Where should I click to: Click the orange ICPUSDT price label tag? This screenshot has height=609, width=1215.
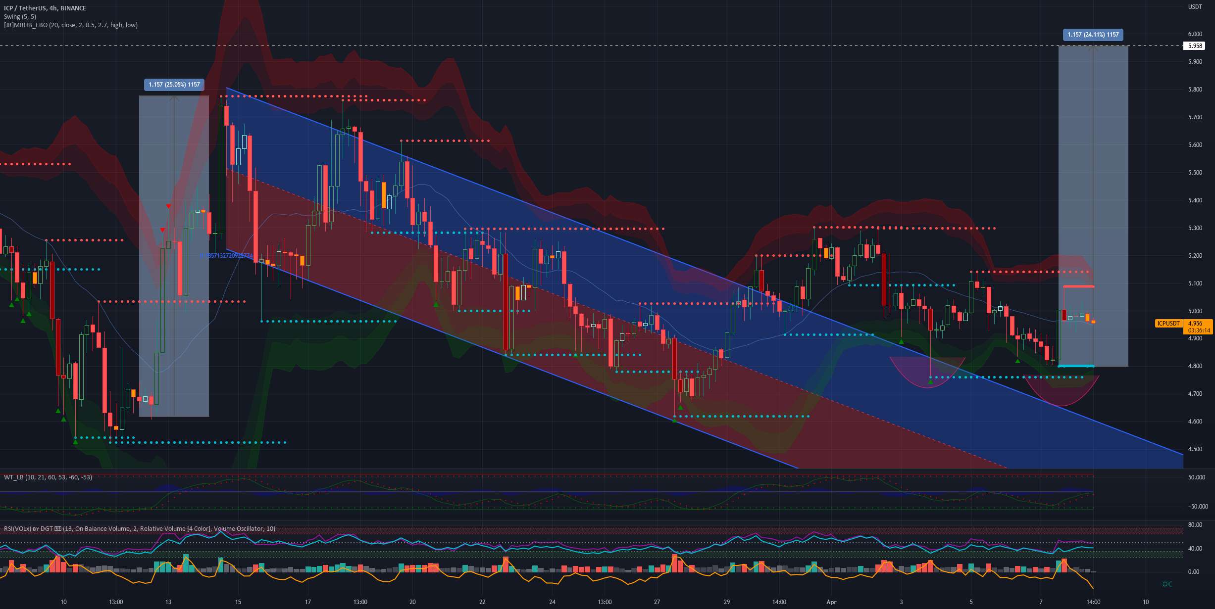1168,323
